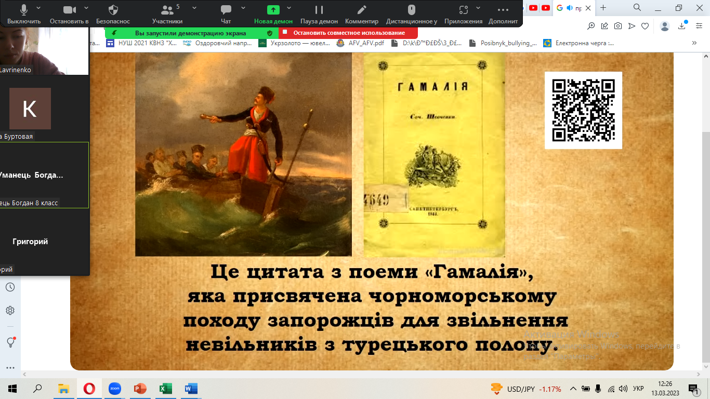Screen dimensions: 710x399
Task: Open Windows taskbar search
Action: pyautogui.click(x=37, y=389)
